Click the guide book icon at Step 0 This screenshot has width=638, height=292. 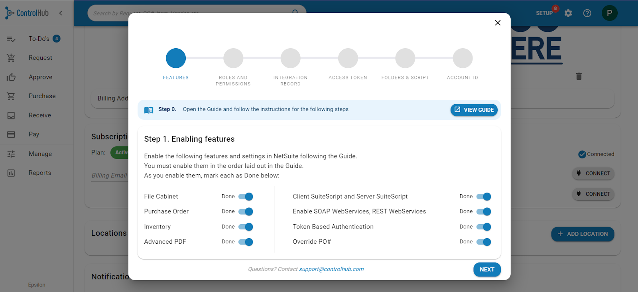pos(149,110)
